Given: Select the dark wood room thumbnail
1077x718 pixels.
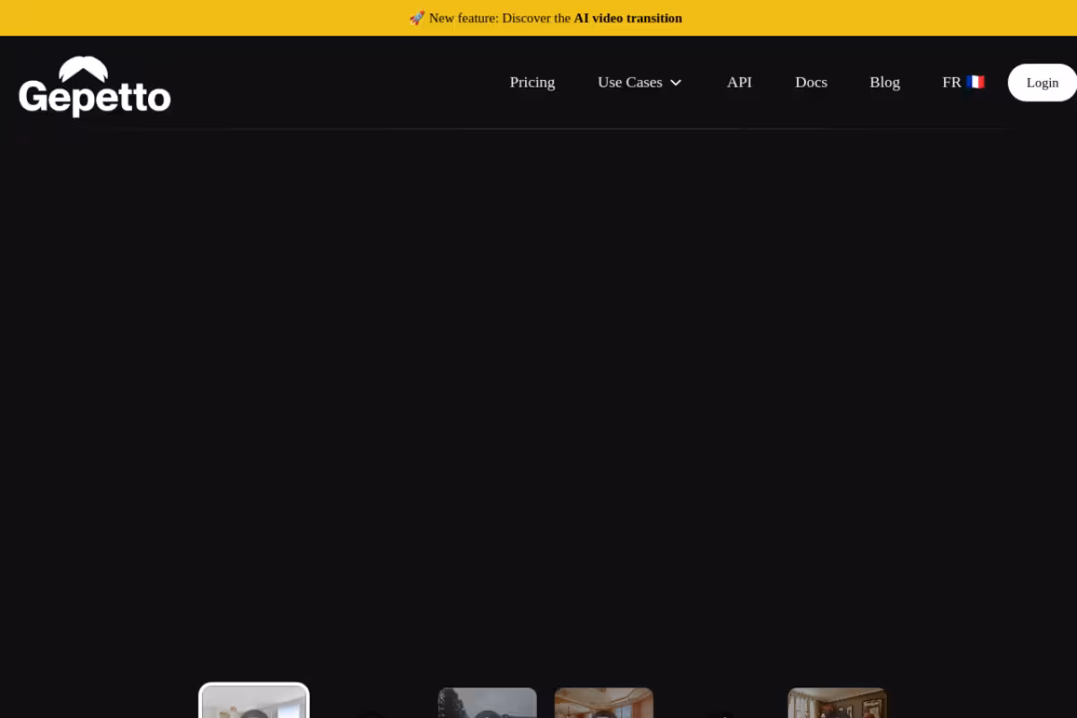Looking at the screenshot, I should coord(837,703).
